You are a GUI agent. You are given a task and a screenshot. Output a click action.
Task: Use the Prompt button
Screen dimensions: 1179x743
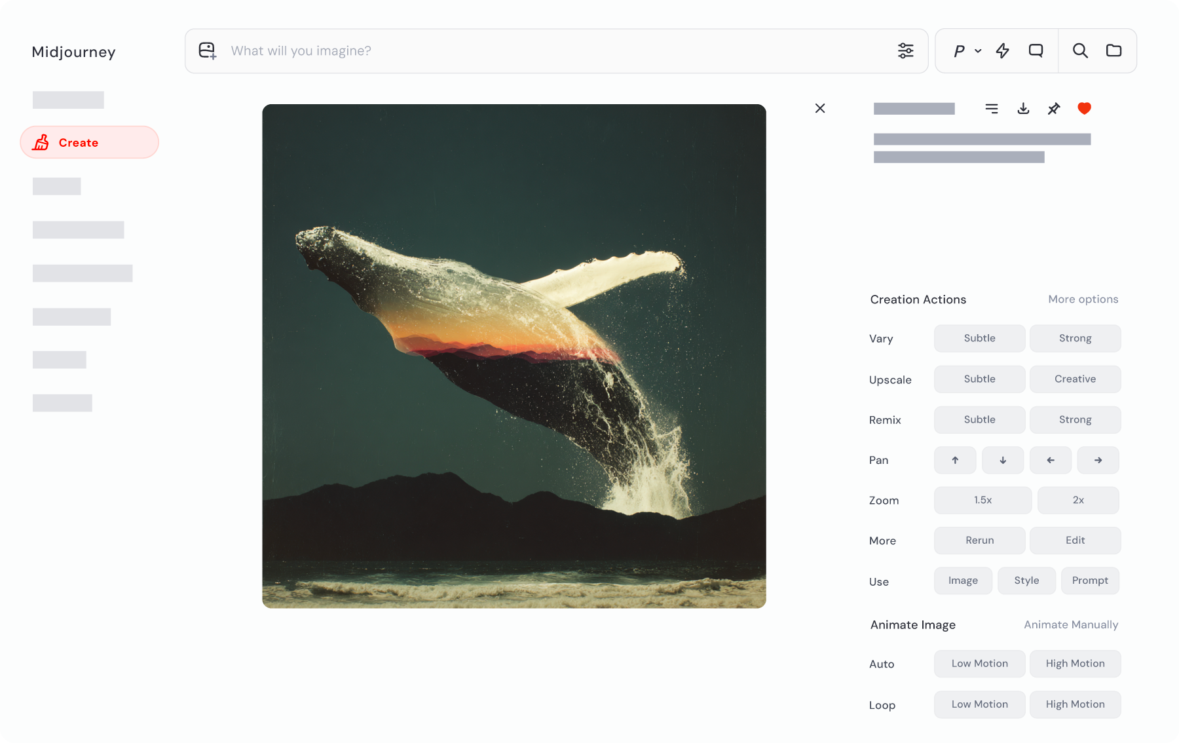[1090, 581]
